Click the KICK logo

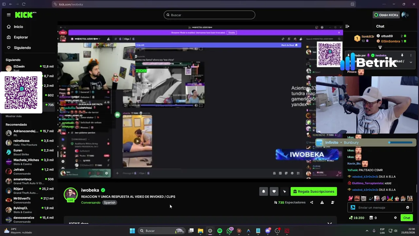(x=25, y=15)
